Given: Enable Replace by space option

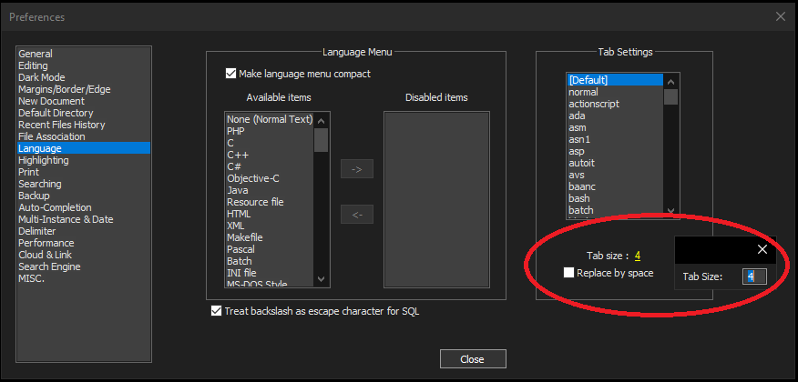Looking at the screenshot, I should coord(568,273).
